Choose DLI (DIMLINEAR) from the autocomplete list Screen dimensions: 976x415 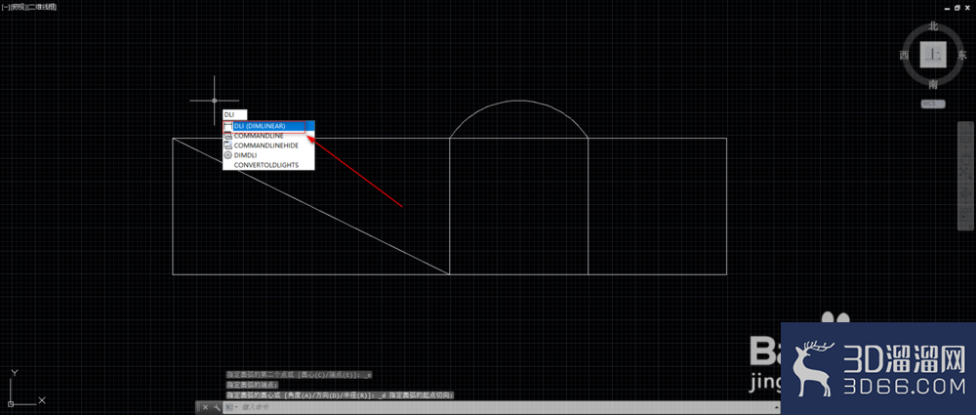tap(269, 126)
